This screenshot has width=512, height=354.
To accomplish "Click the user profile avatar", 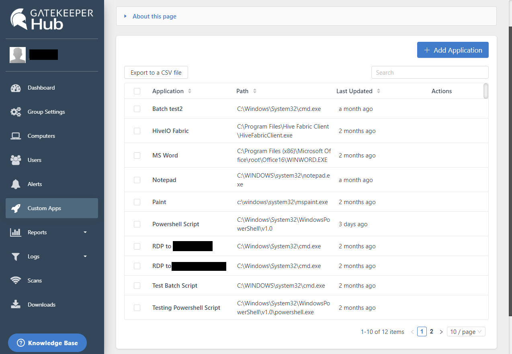I will point(18,55).
